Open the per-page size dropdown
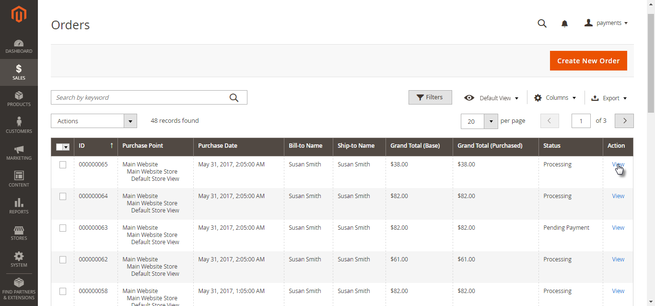Screen dimensions: 655x306 click(x=491, y=121)
